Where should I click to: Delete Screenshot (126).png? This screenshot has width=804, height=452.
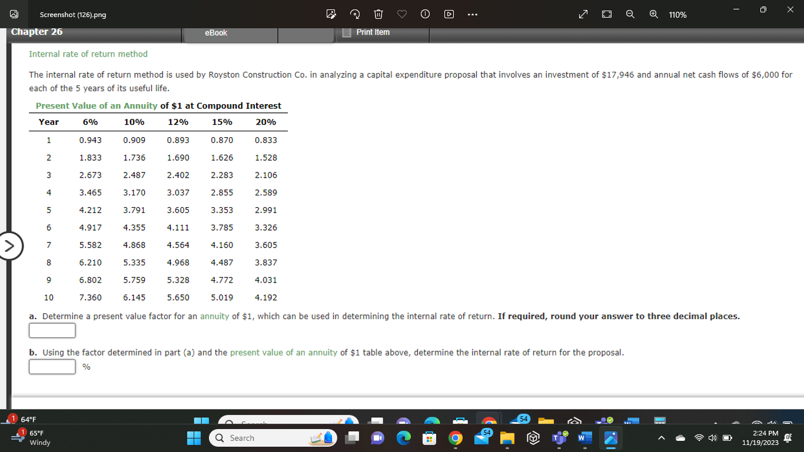(378, 14)
